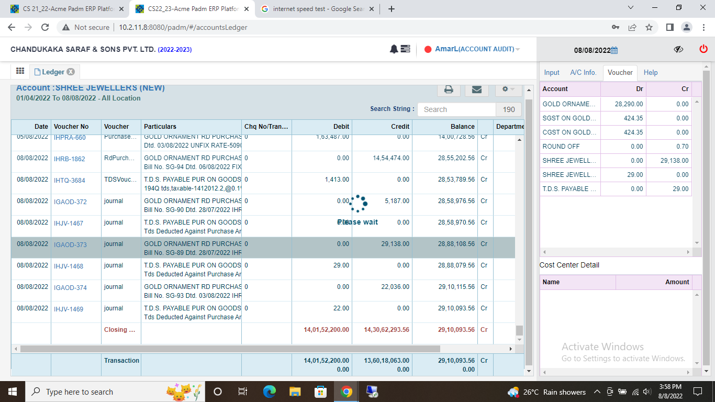Viewport: 715px width, 402px height.
Task: Click the Cost Center Amount column header
Action: pyautogui.click(x=654, y=282)
